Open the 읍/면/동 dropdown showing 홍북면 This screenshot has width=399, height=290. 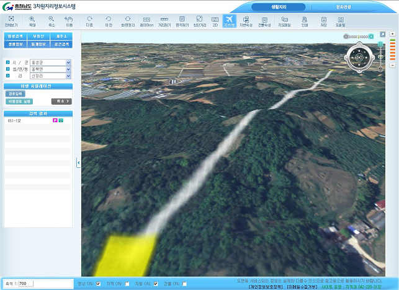[x=50, y=69]
